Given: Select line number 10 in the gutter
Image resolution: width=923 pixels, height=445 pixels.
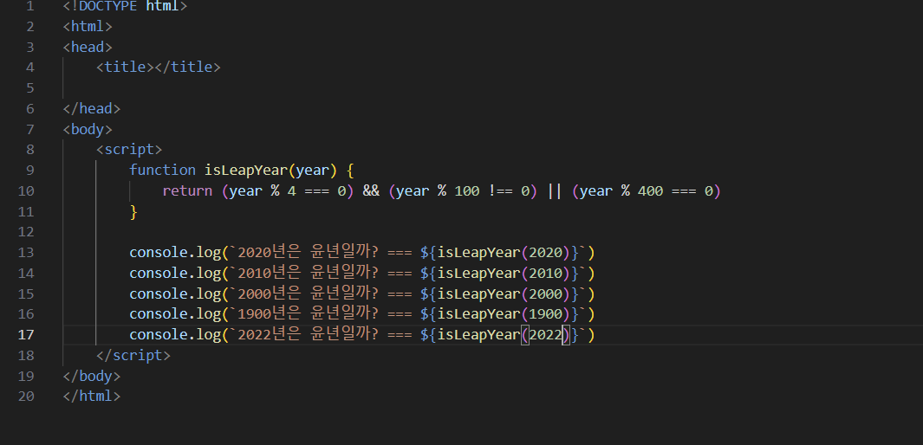Looking at the screenshot, I should click(x=26, y=191).
